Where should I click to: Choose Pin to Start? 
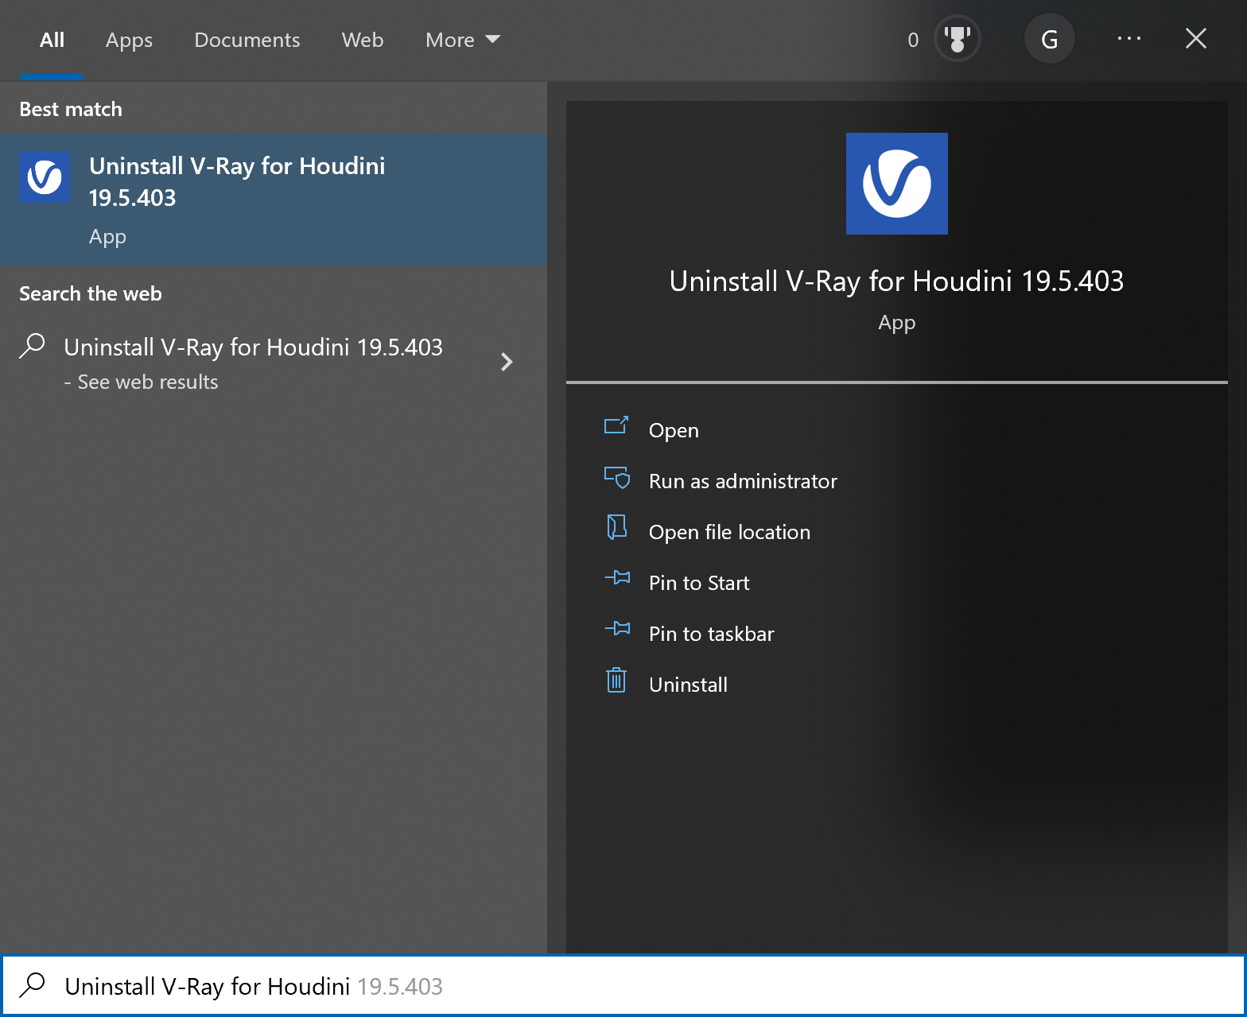(699, 583)
